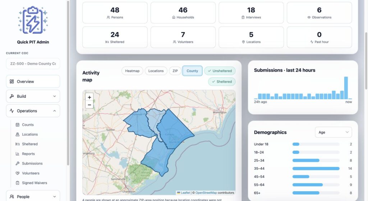The image size is (368, 201).
Task: Click the Locations sidebar icon
Action: coord(17,134)
